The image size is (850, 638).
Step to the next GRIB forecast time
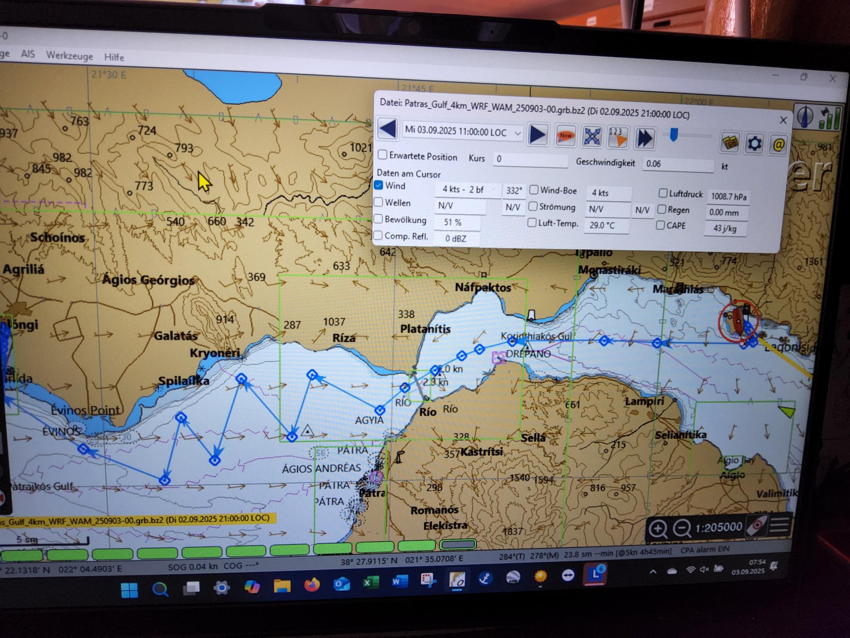point(538,135)
